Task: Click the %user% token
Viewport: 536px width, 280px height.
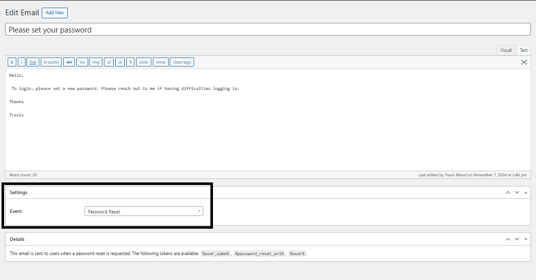Action: click(297, 254)
